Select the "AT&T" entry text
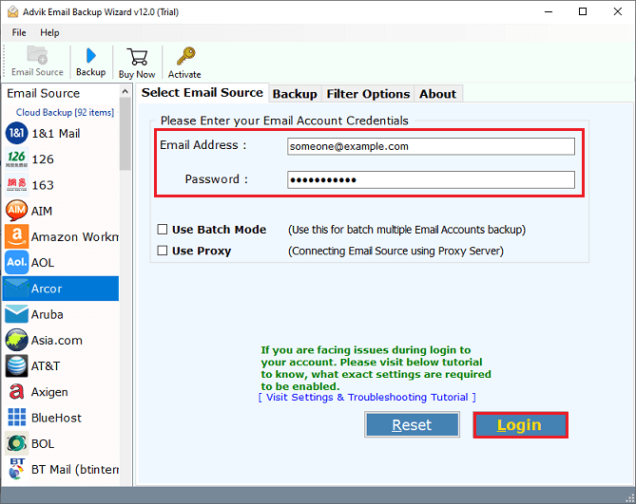 (x=46, y=366)
